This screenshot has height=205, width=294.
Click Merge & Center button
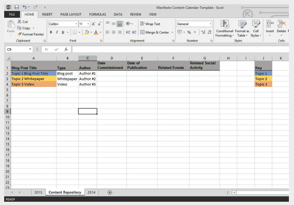pos(155,32)
